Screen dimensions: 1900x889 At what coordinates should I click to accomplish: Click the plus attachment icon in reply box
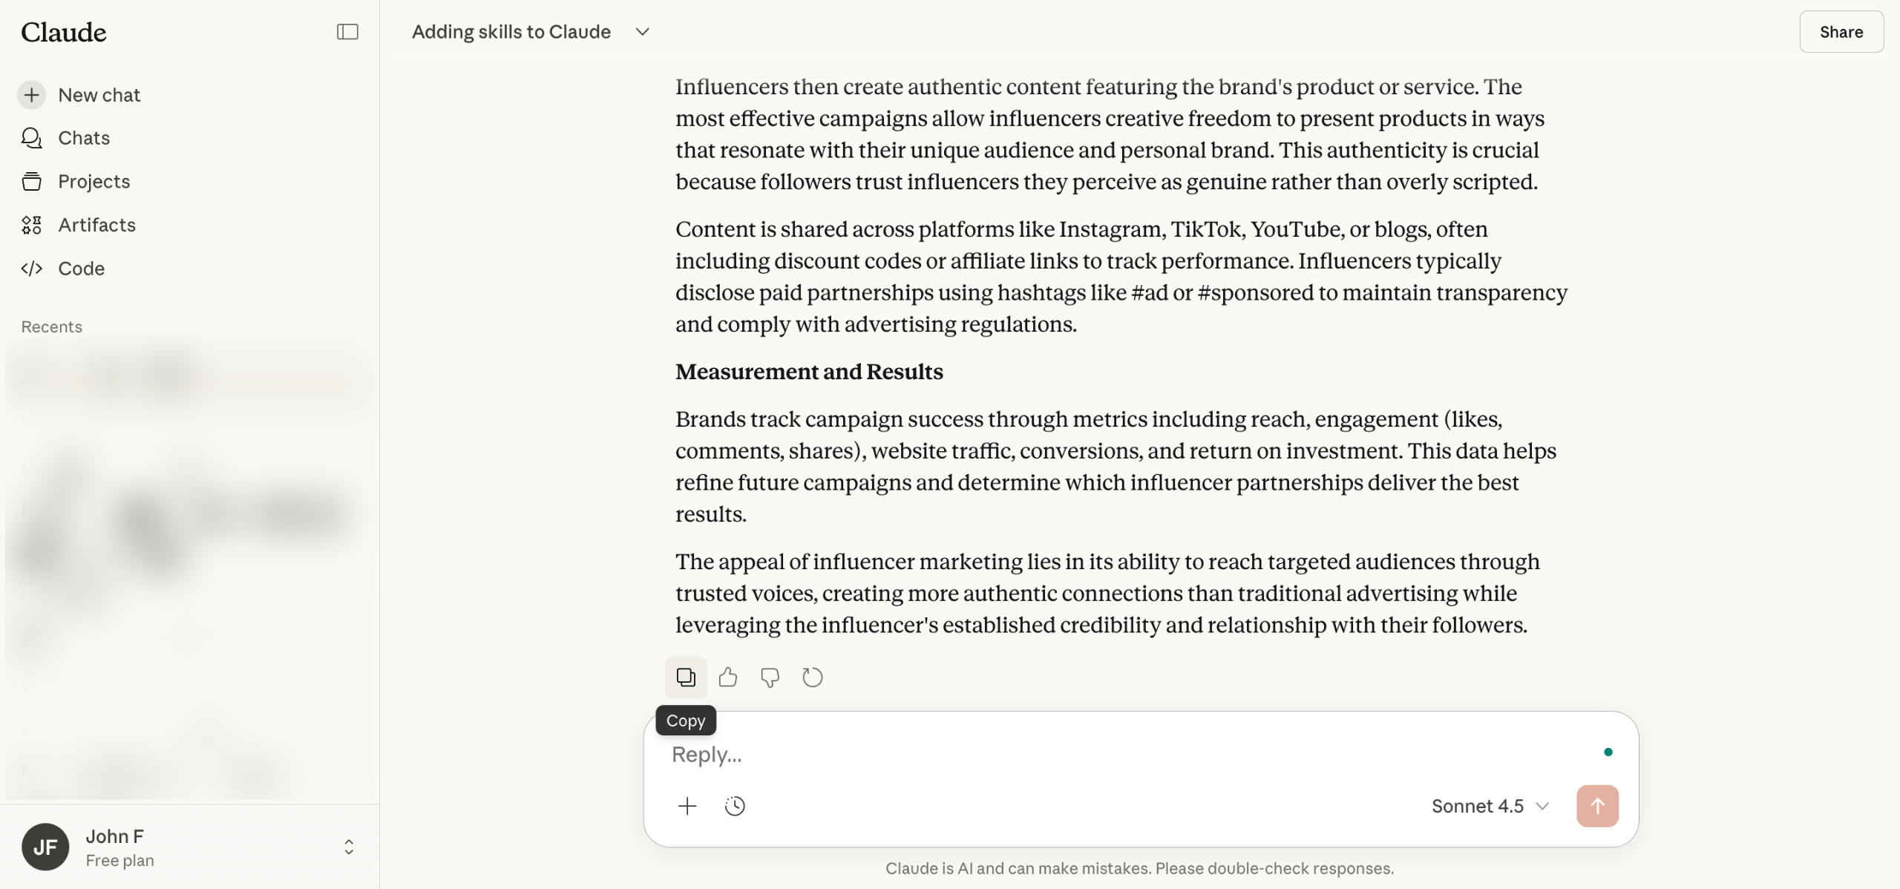[x=687, y=806]
